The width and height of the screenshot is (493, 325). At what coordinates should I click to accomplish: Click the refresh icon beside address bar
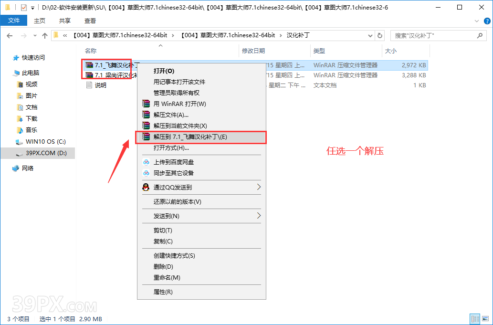pos(379,35)
